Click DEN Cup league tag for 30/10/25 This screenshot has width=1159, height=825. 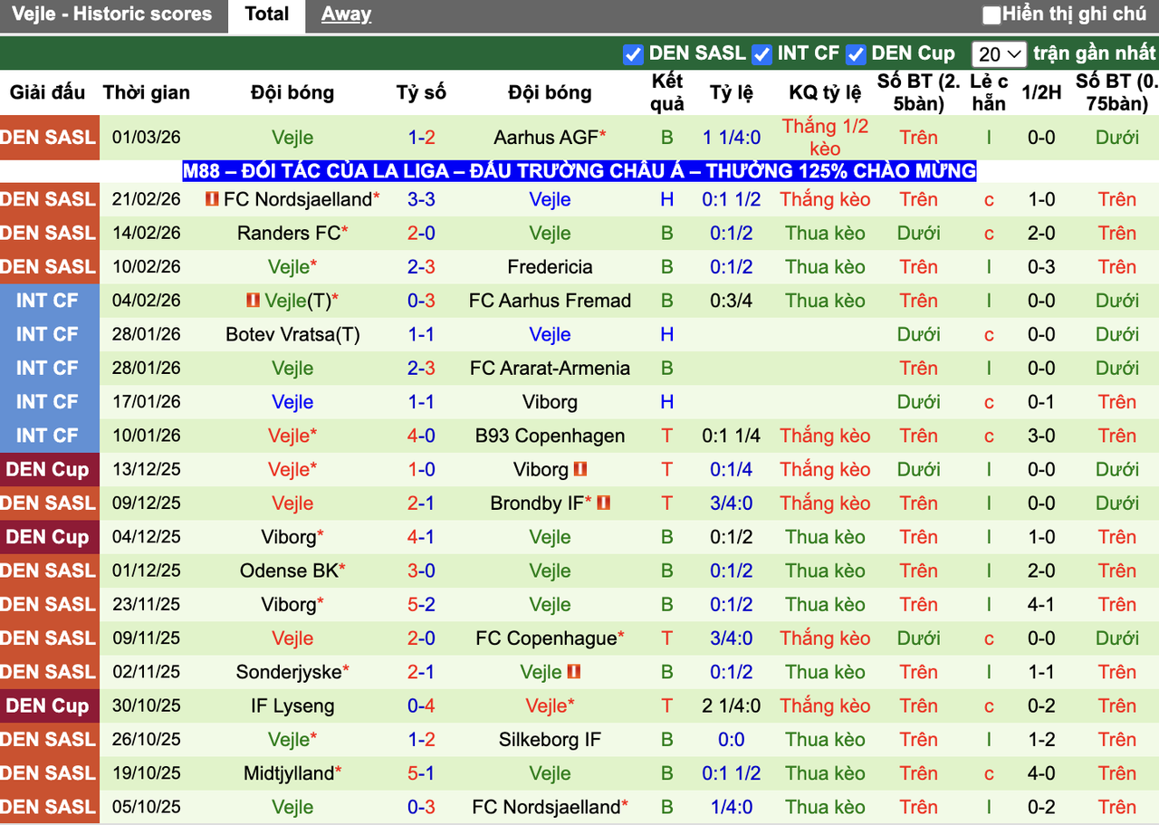[49, 705]
